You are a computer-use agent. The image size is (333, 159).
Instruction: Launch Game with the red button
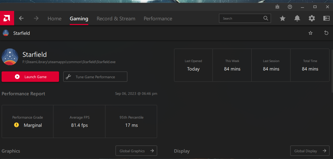(x=30, y=77)
